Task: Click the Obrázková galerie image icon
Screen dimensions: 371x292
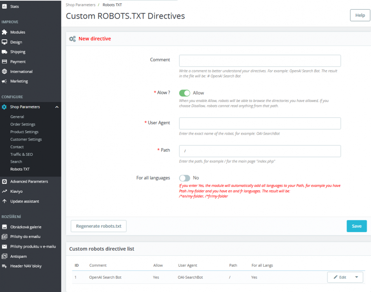Action: pos(4,227)
